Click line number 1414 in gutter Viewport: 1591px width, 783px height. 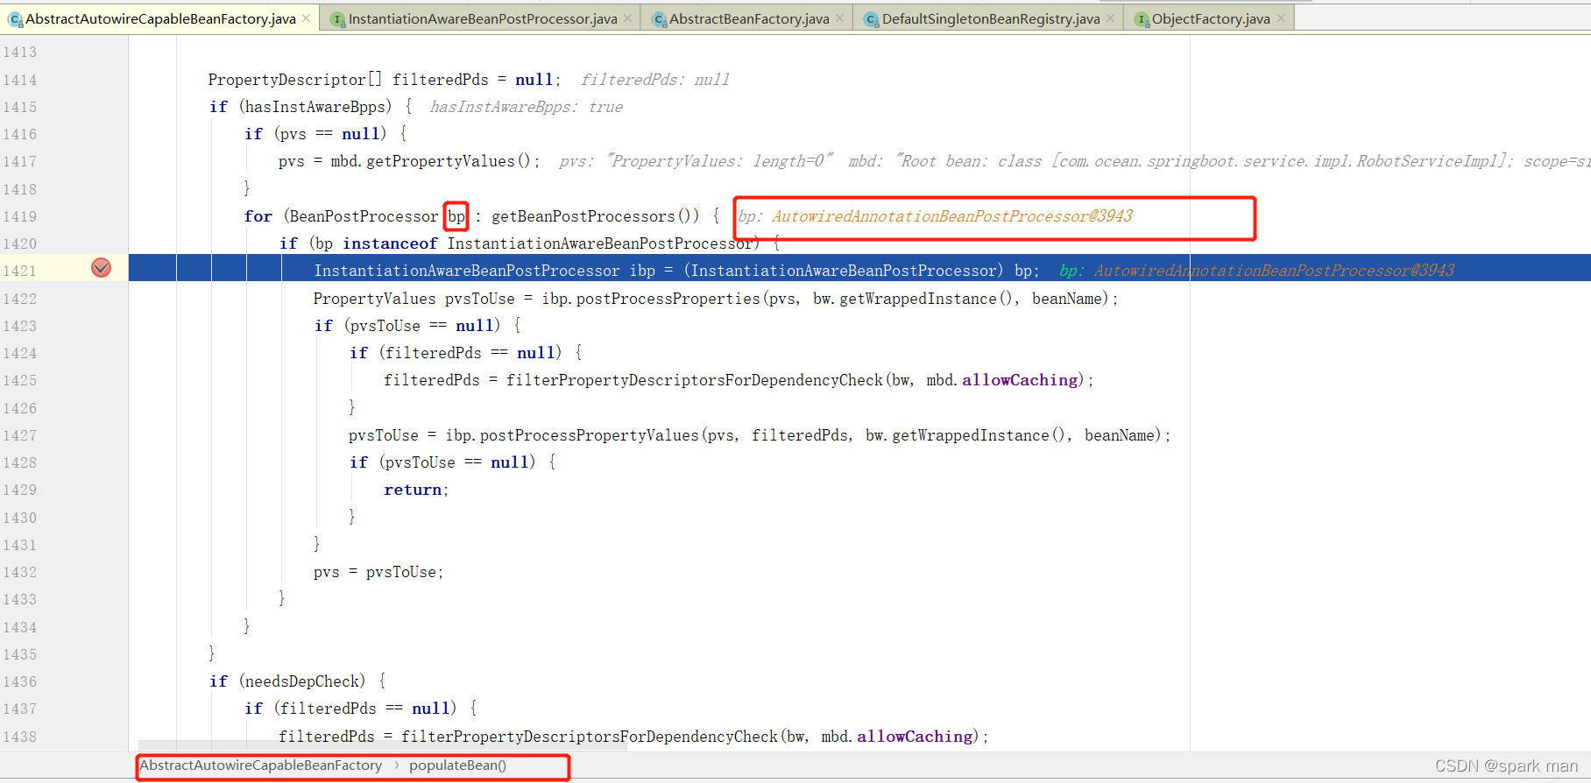pos(20,80)
